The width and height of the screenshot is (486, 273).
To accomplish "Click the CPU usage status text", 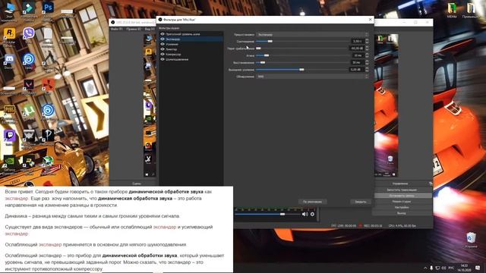I will coord(402,226).
